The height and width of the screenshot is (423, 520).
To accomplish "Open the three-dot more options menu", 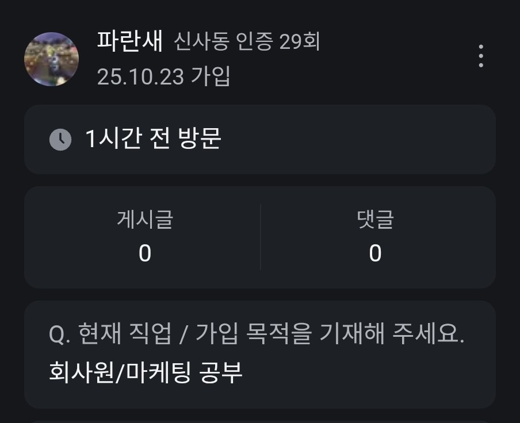I will point(481,56).
